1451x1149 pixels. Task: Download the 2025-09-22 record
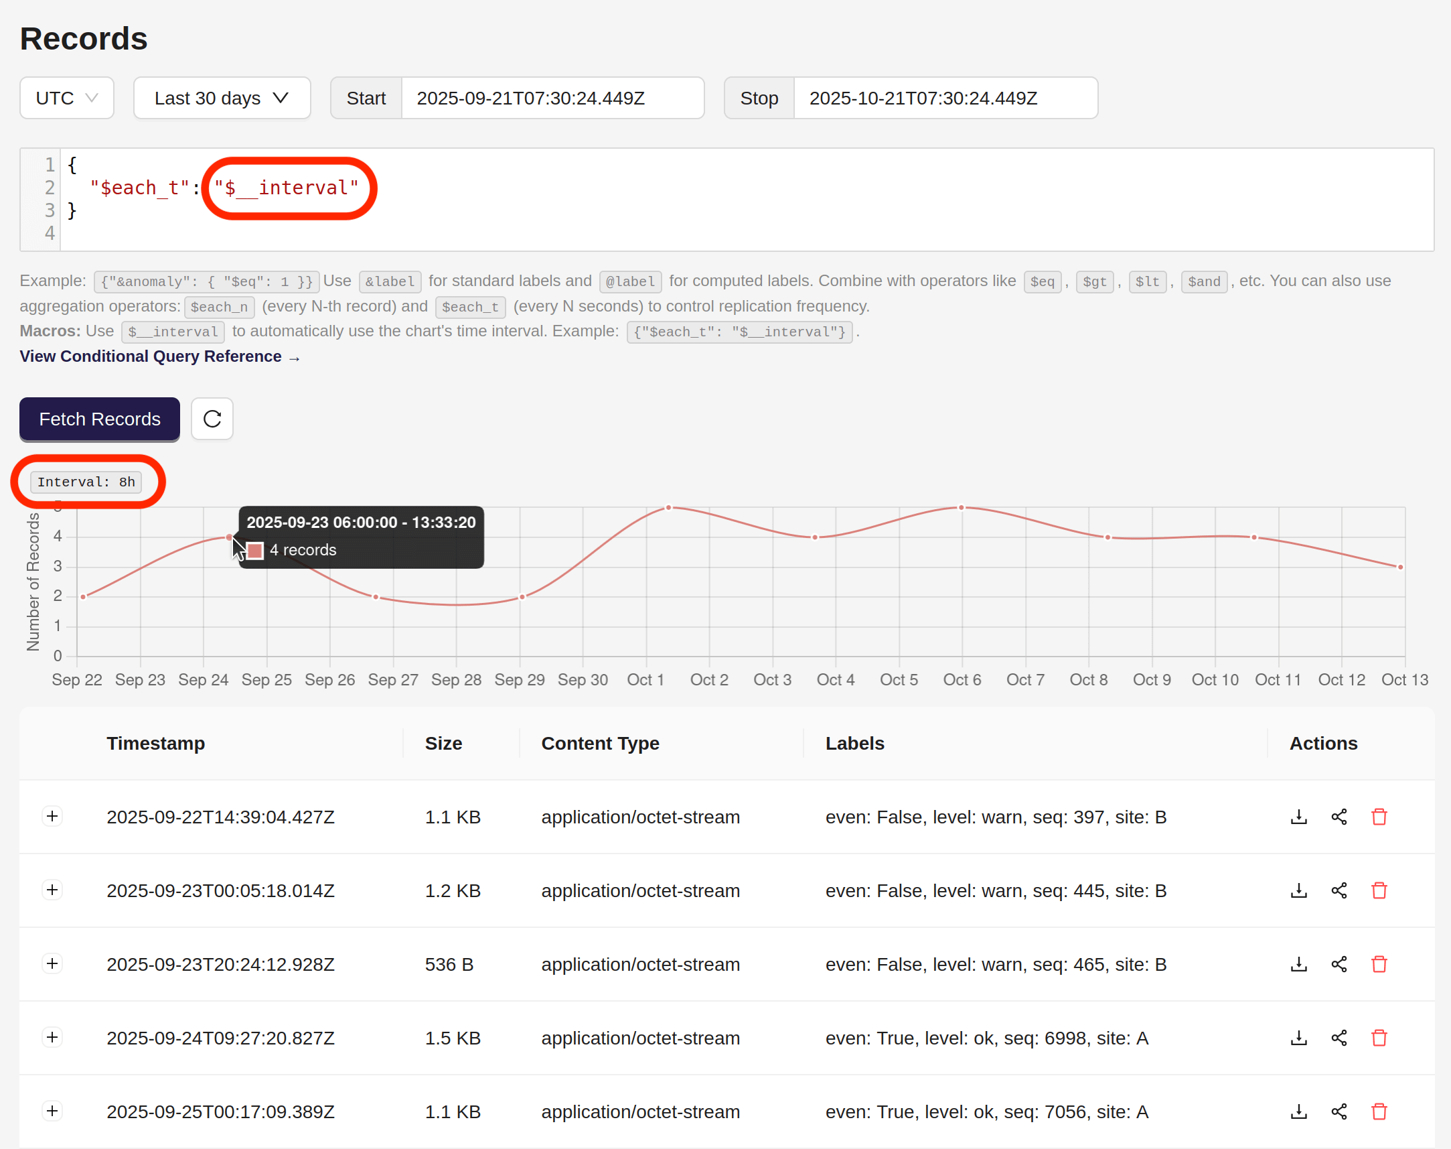[1298, 817]
